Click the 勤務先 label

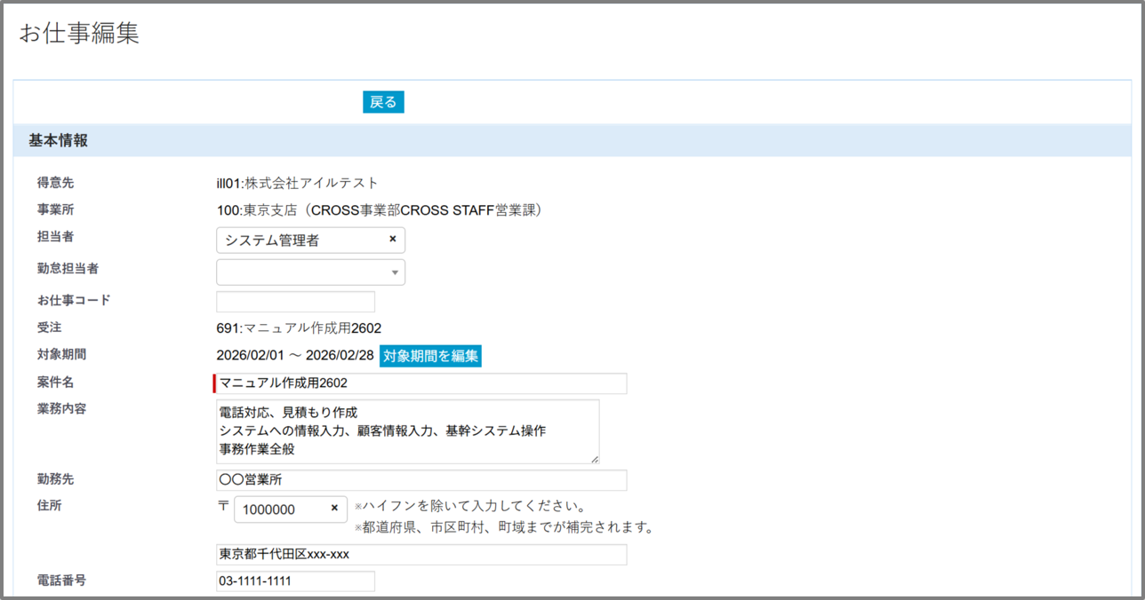[55, 478]
